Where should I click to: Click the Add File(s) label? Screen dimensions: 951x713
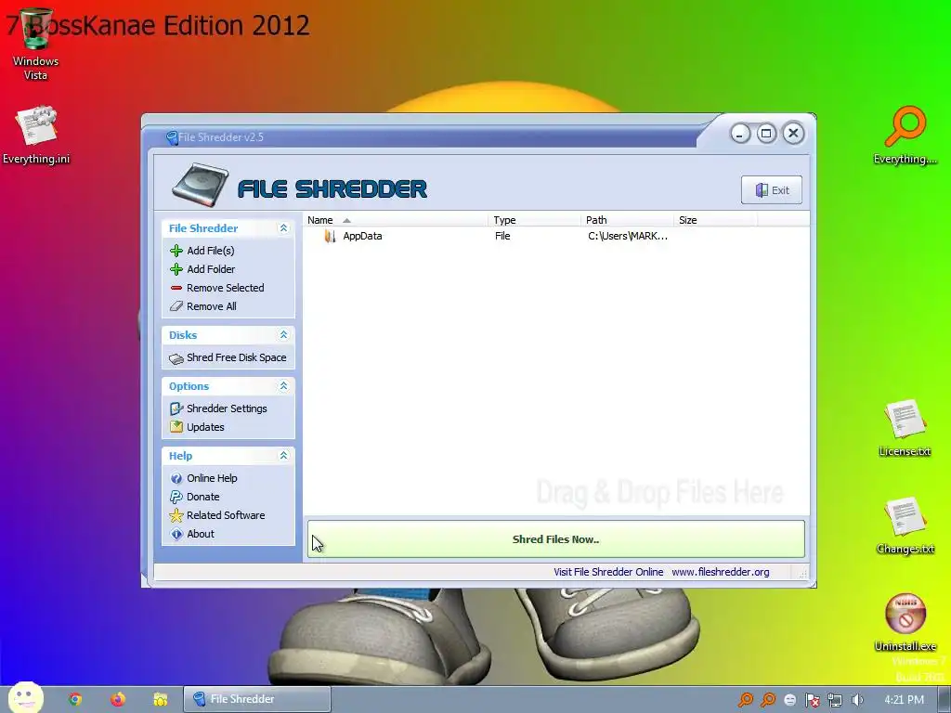pos(211,251)
